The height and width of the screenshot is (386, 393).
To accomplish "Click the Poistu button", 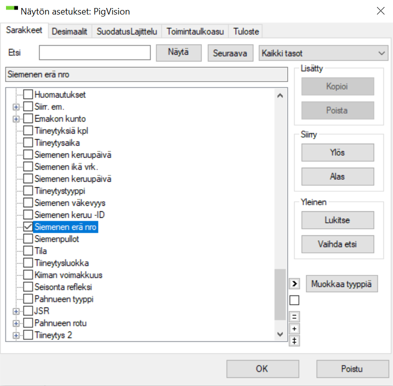I will point(352,369).
